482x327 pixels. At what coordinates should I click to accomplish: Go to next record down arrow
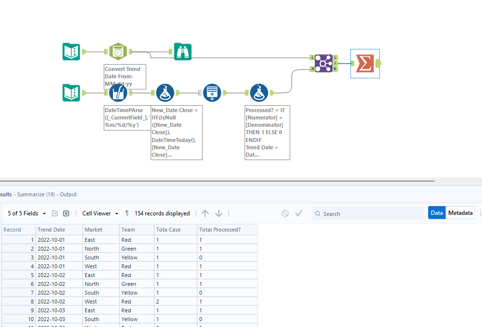point(219,213)
